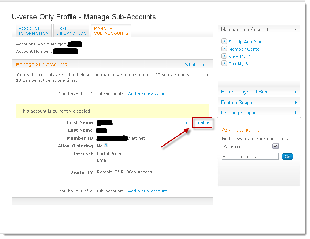Viewport: 310px width, 239px height.
Task: Click Edit for the sub-account
Action: (x=187, y=122)
